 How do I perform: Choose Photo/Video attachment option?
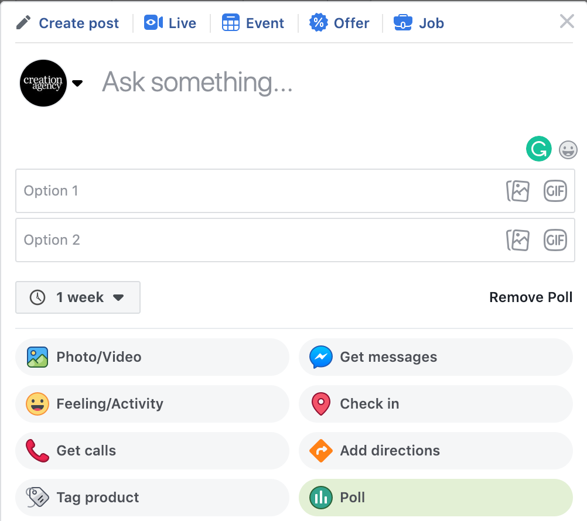152,357
